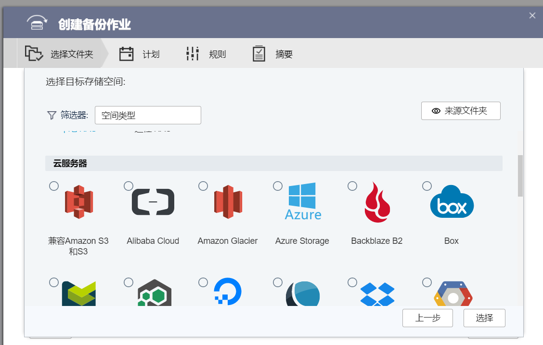Go to the 计划 step tab
This screenshot has width=543, height=345.
pyautogui.click(x=139, y=54)
